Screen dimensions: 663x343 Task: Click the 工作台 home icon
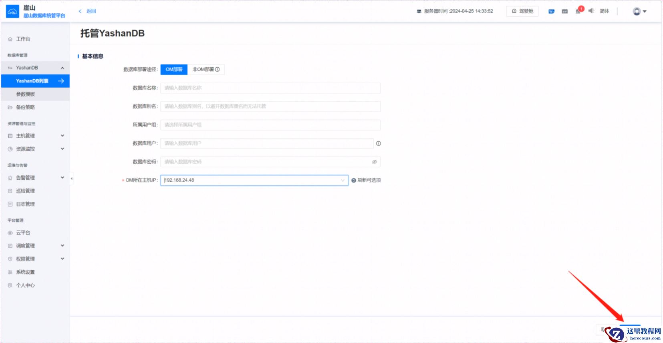pos(10,39)
